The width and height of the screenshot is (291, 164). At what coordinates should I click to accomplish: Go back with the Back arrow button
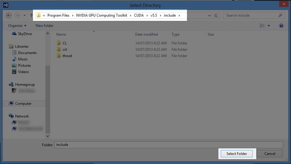[8, 15]
